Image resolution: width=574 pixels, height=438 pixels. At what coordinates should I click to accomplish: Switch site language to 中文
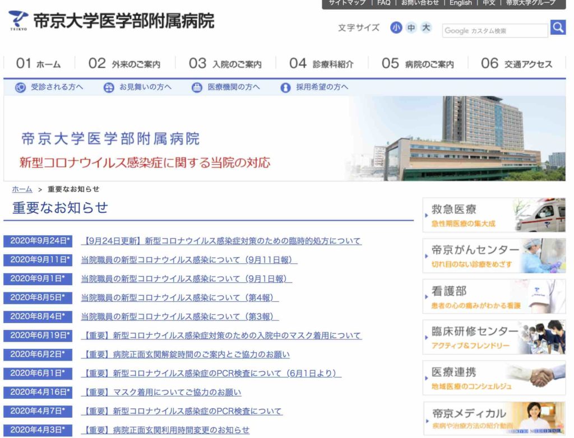(x=489, y=3)
